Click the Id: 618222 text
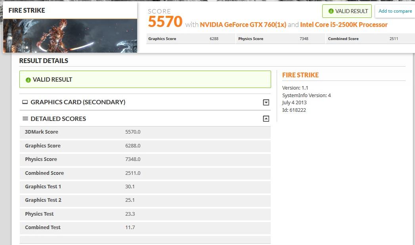This screenshot has height=245, width=415. click(x=294, y=110)
